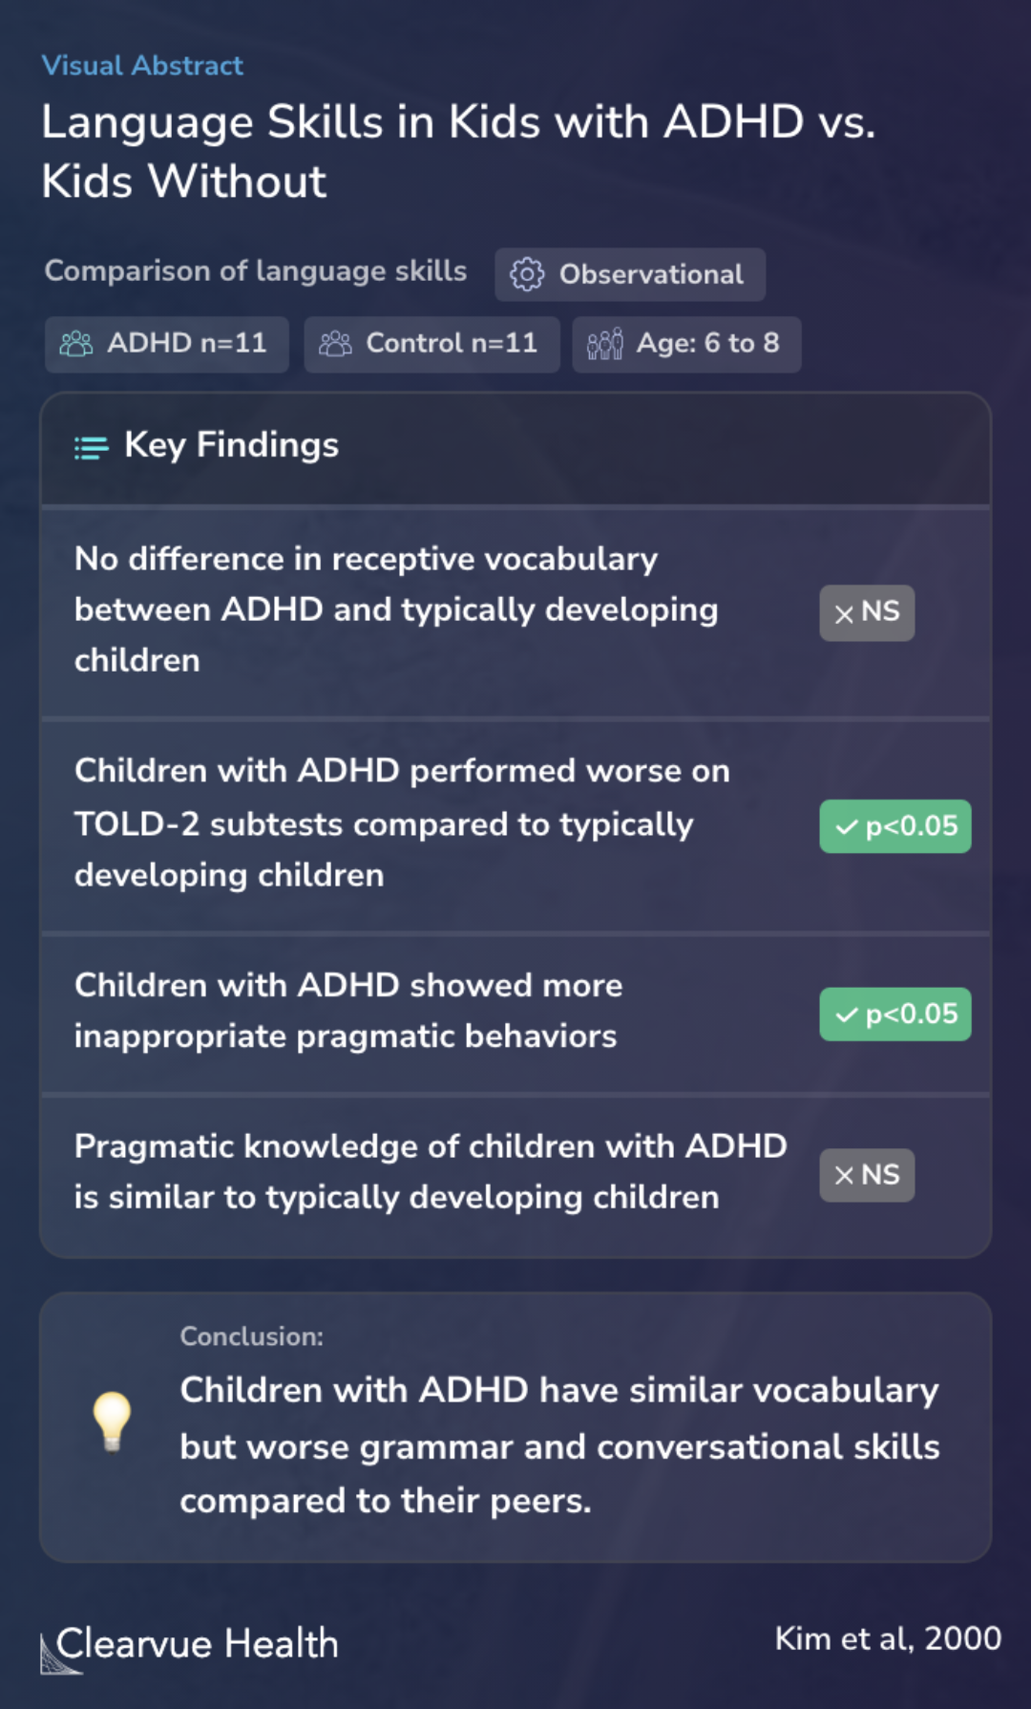This screenshot has width=1031, height=1709.
Task: Click the gear icon beside Observational
Action: [527, 274]
